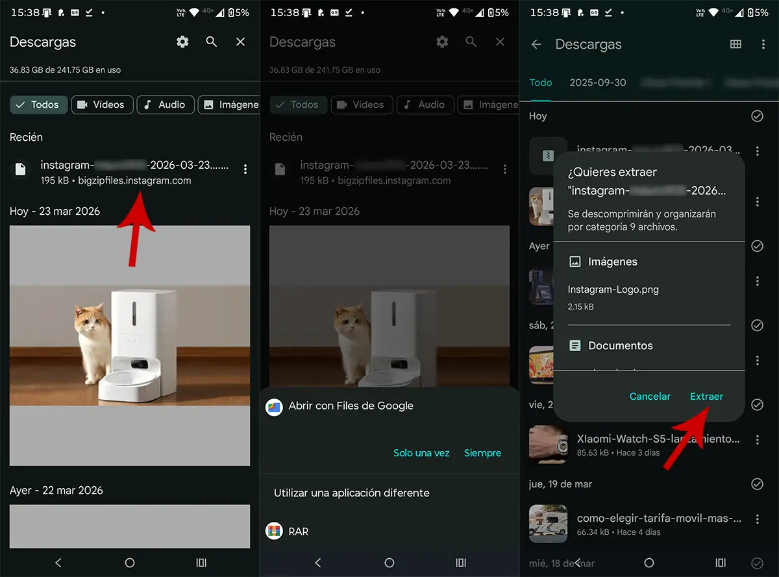
Task: Select Xiaomi-Watch-S5 file via its selection circle
Action: (757, 404)
